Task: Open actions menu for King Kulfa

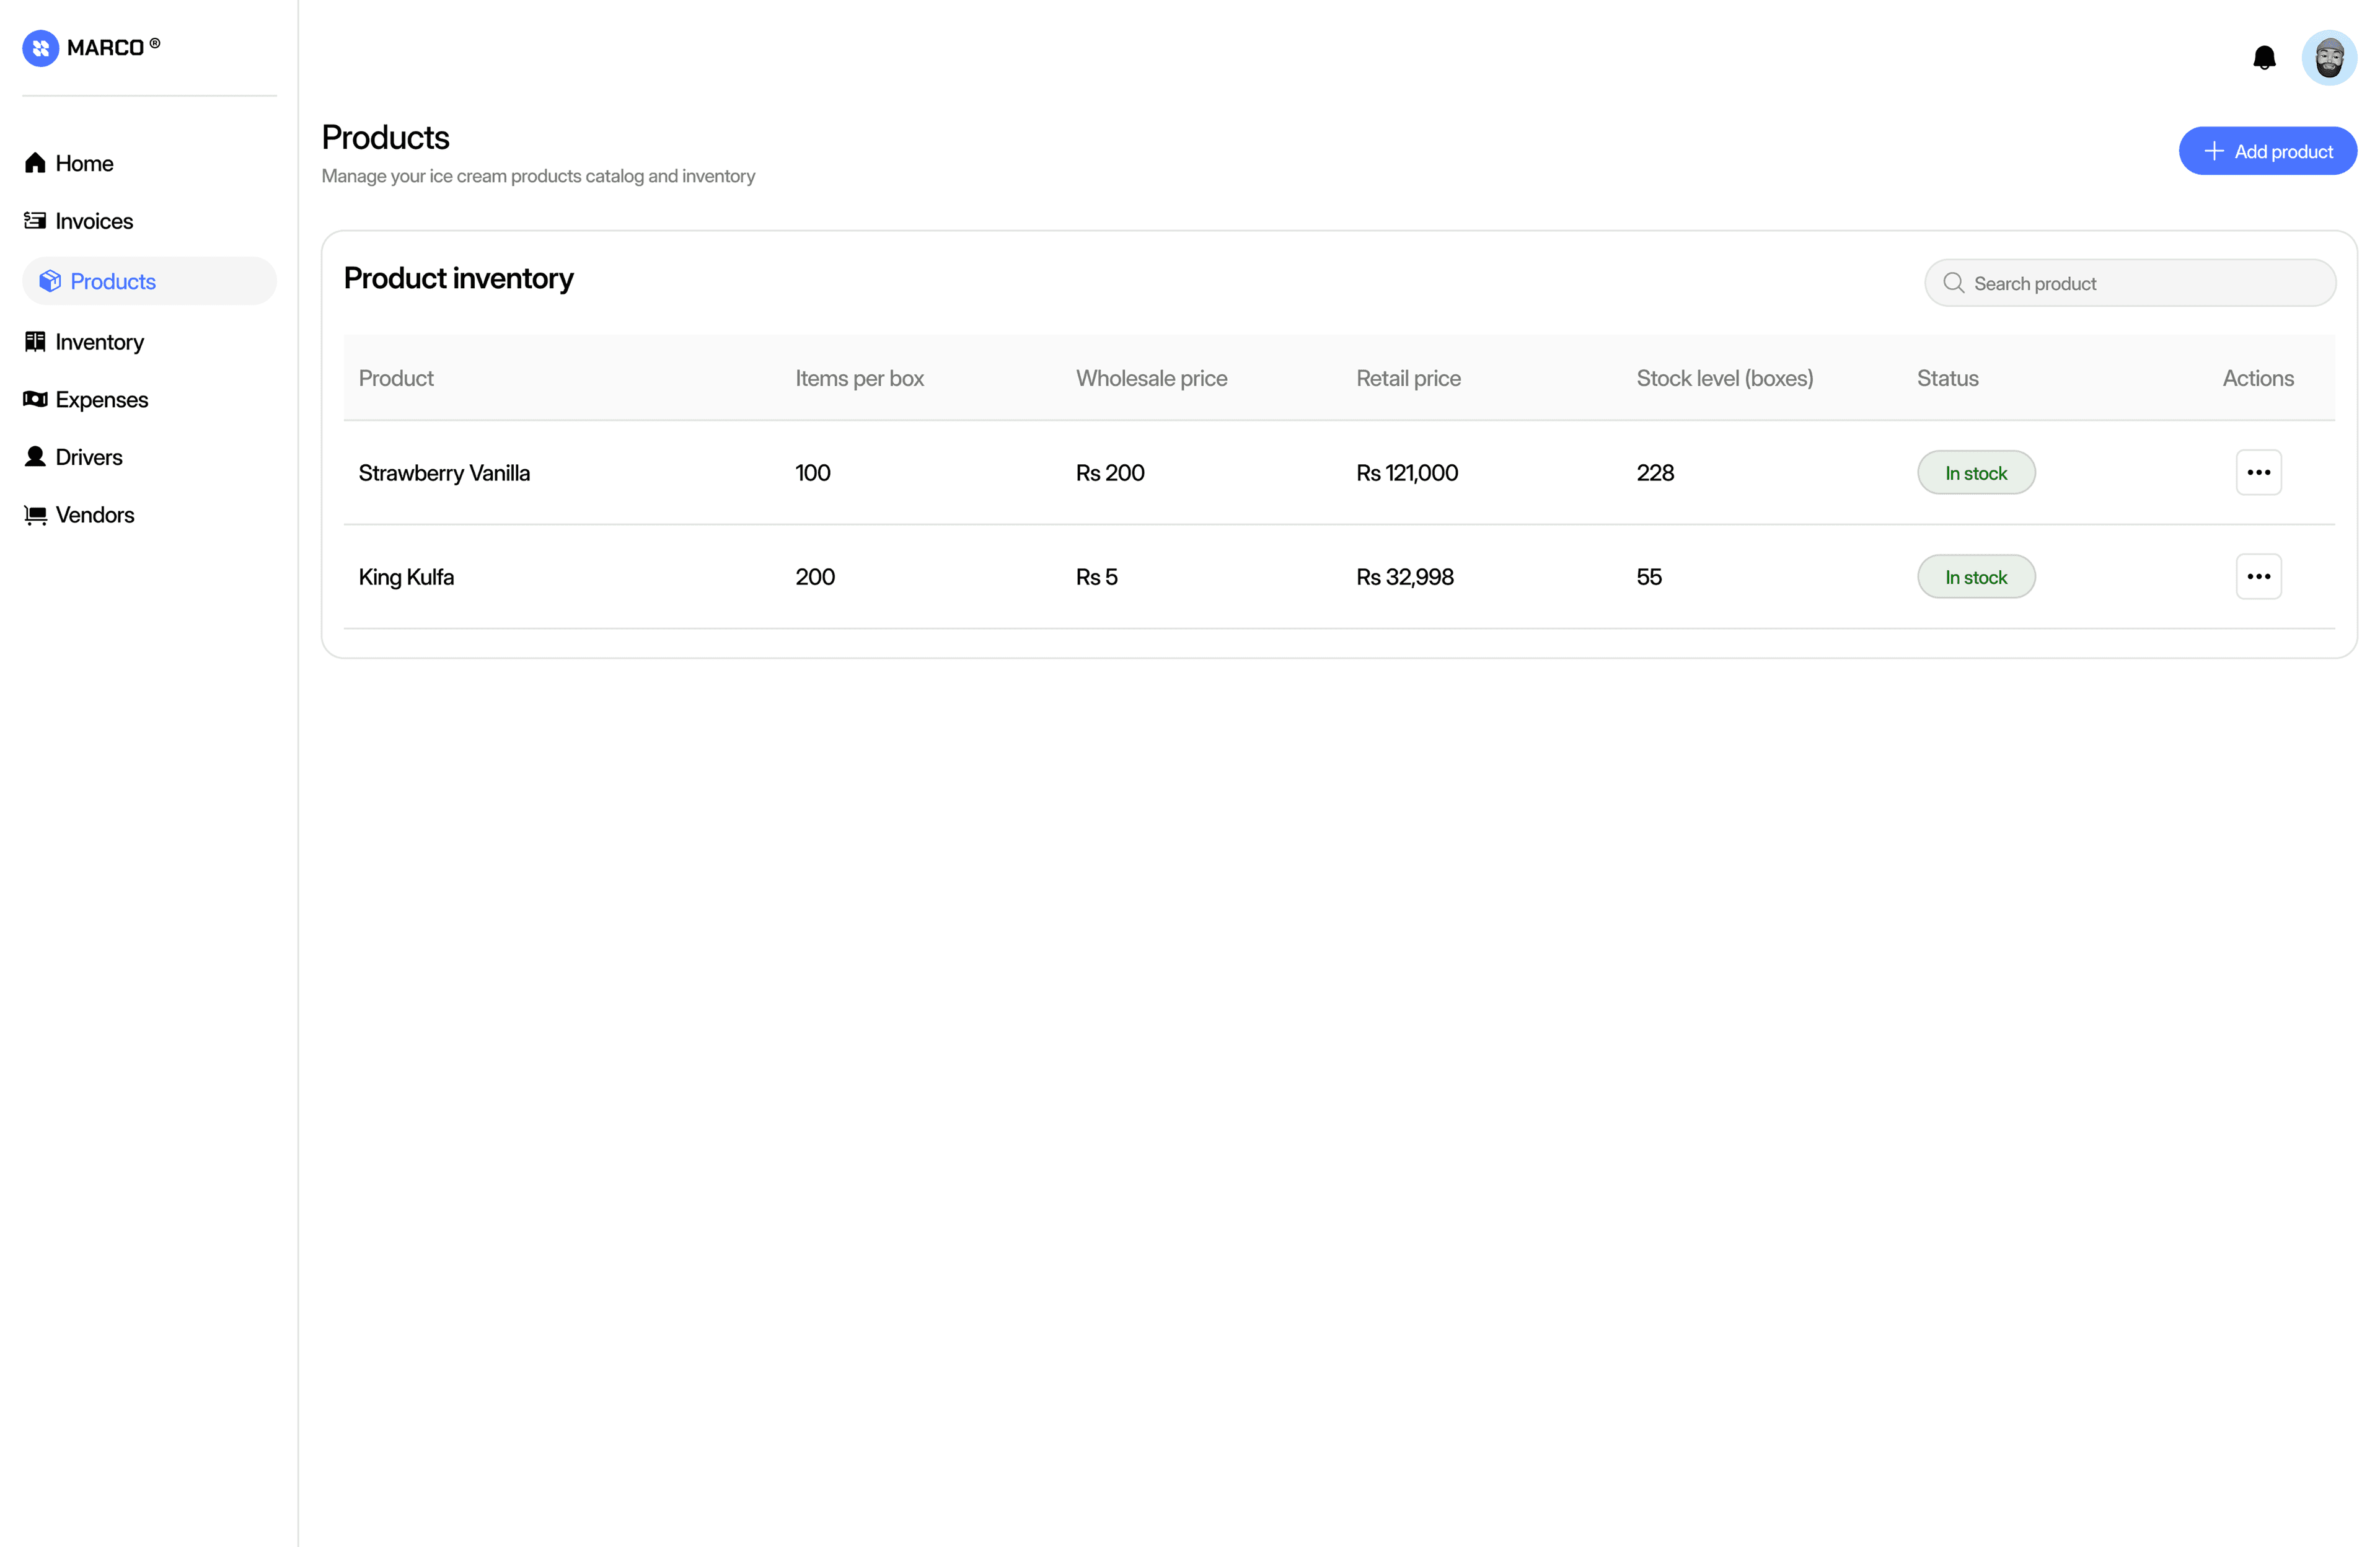Action: coord(2258,576)
